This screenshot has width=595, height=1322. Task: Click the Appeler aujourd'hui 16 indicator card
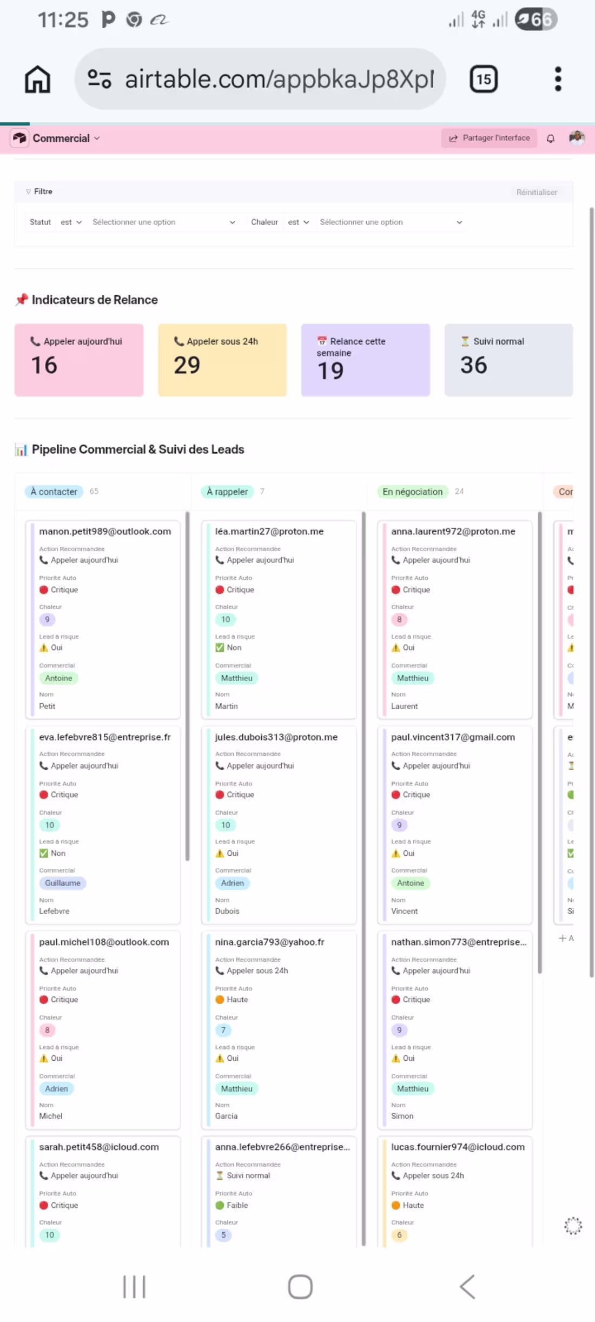[79, 360]
